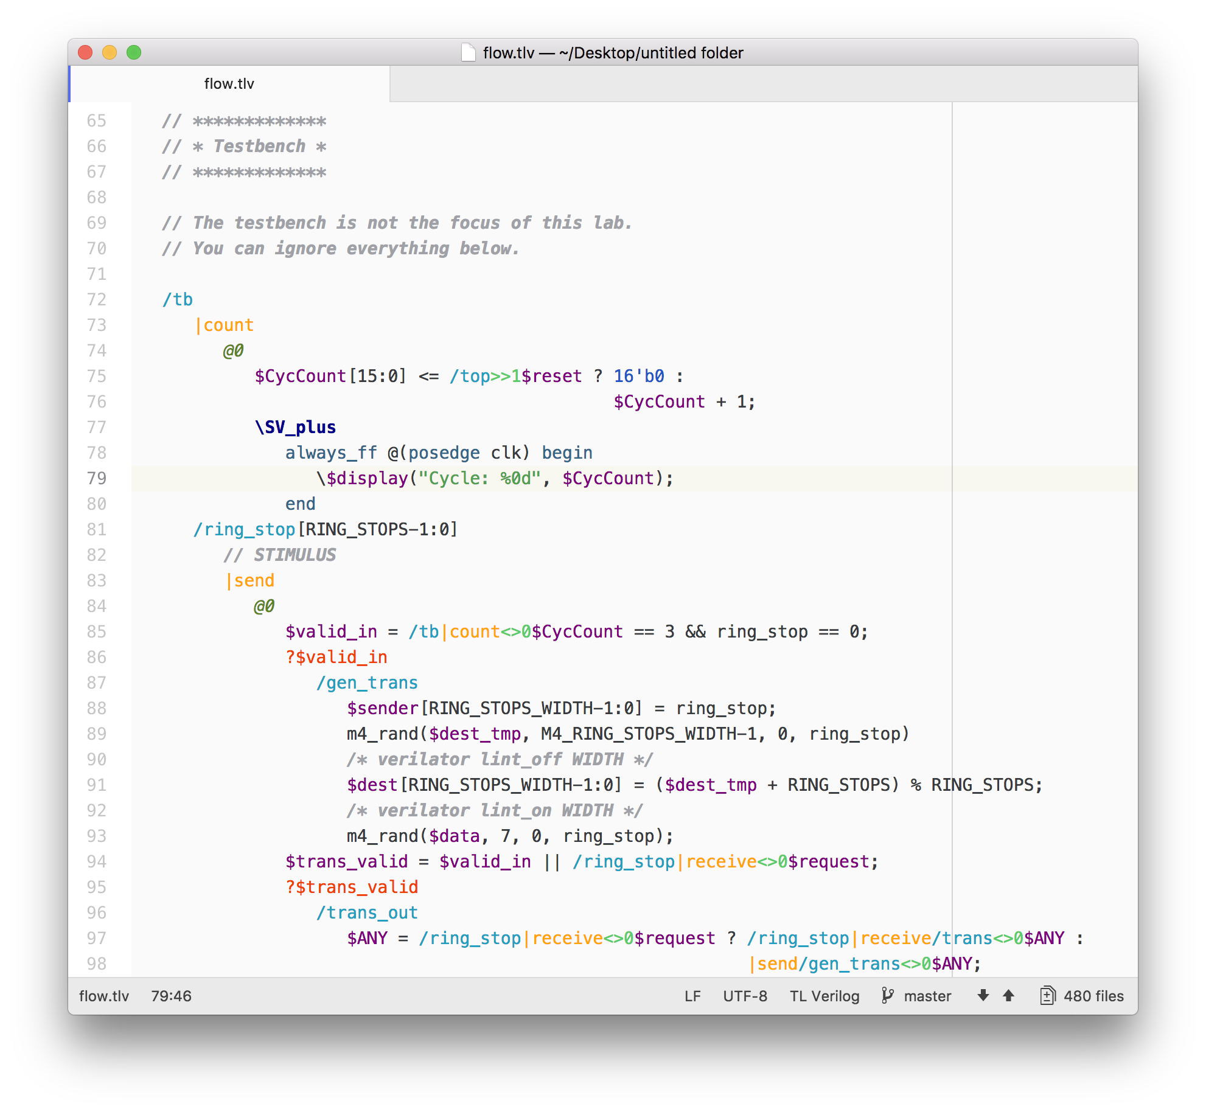The height and width of the screenshot is (1112, 1206).
Task: Click the master branch name
Action: [x=927, y=996]
